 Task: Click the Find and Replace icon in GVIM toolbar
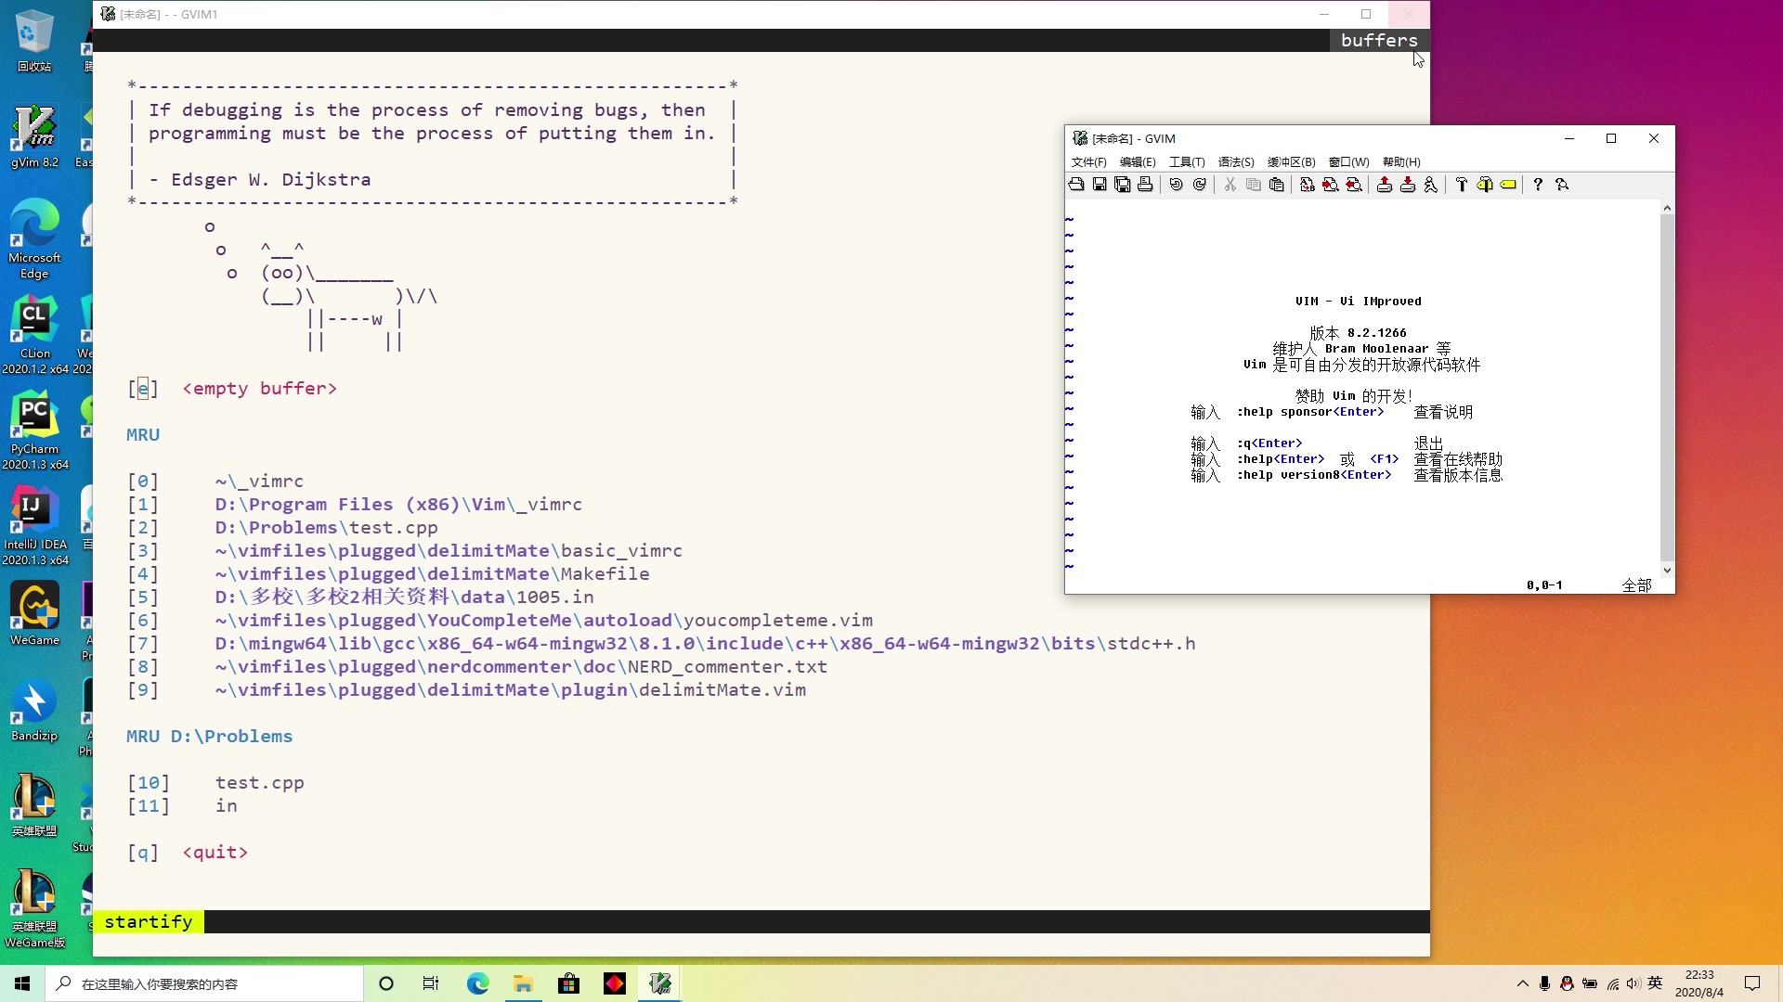[1308, 185]
